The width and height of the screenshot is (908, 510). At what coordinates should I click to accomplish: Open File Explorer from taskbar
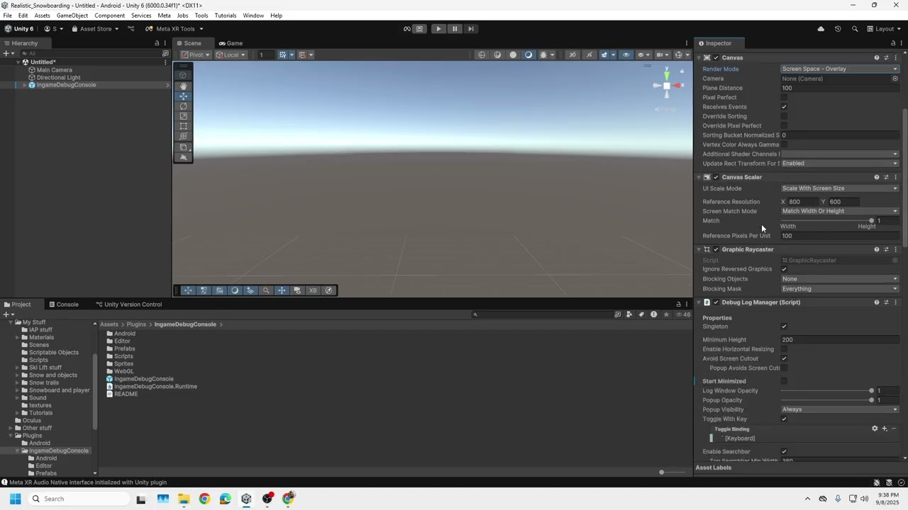point(184,499)
